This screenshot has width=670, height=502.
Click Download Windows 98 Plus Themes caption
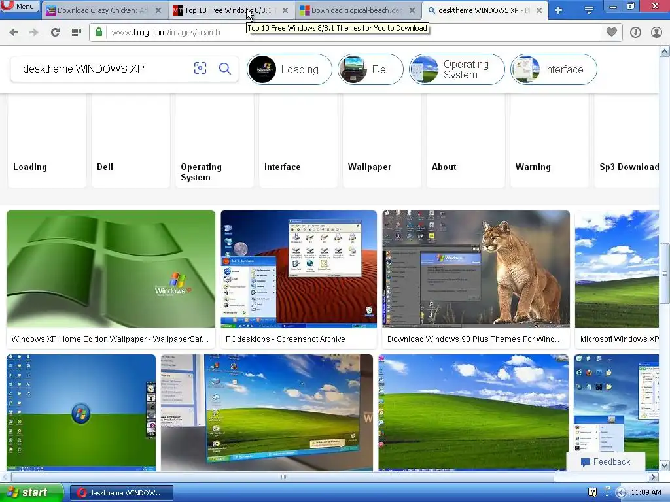click(474, 339)
